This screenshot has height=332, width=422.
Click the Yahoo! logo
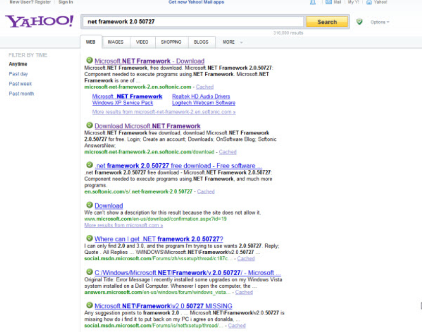point(39,21)
